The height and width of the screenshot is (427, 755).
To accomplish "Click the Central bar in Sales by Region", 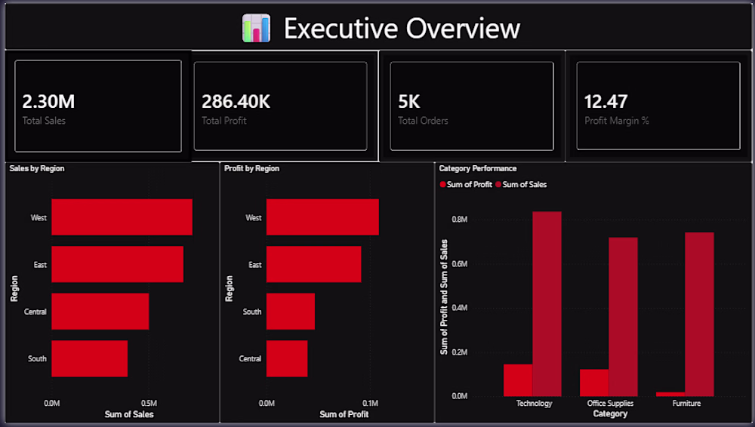I will click(x=100, y=312).
